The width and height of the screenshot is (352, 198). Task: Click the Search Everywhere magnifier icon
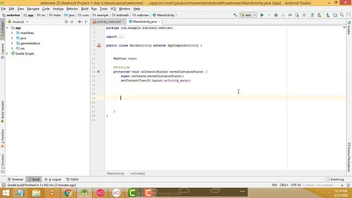click(342, 15)
